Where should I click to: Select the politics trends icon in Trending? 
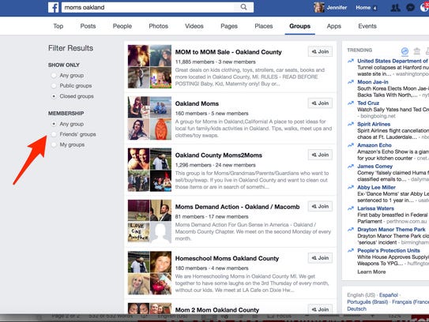tap(416, 51)
